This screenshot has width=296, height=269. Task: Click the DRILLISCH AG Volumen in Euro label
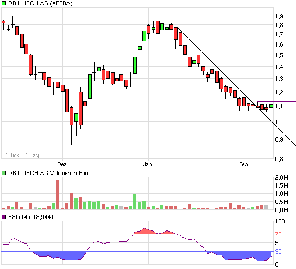click(x=49, y=173)
